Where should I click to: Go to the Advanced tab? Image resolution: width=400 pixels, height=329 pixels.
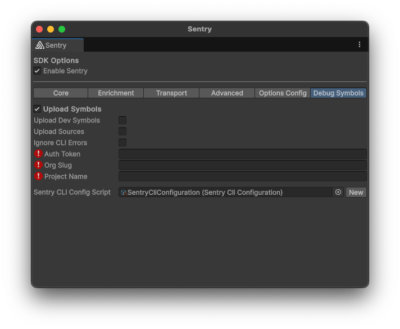227,93
